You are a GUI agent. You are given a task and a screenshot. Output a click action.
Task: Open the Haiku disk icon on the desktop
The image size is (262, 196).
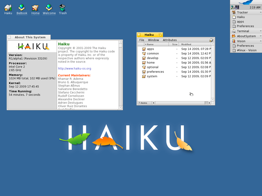[x=8, y=8]
